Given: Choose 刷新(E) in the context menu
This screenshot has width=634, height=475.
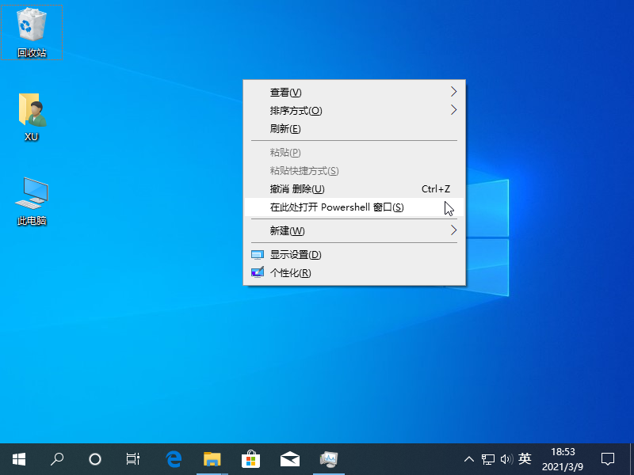Looking at the screenshot, I should coord(285,128).
